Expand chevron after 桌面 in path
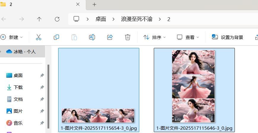The width and height of the screenshot is (258, 133). click(x=113, y=19)
